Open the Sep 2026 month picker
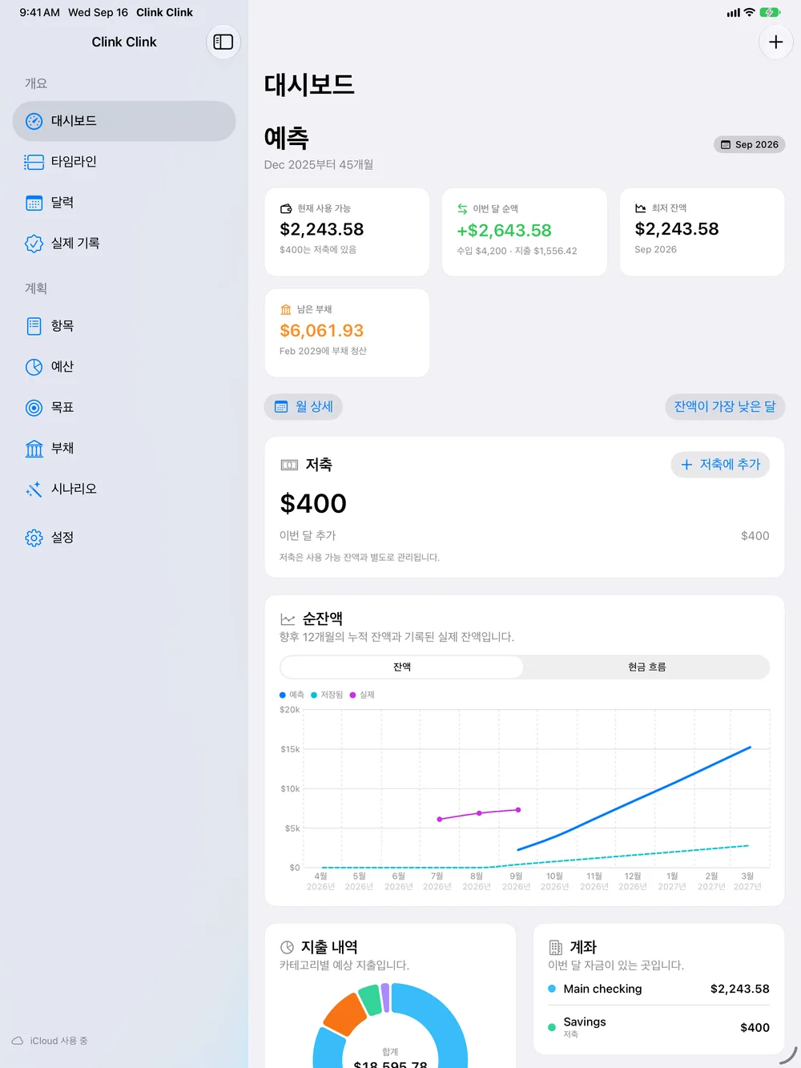 [749, 144]
